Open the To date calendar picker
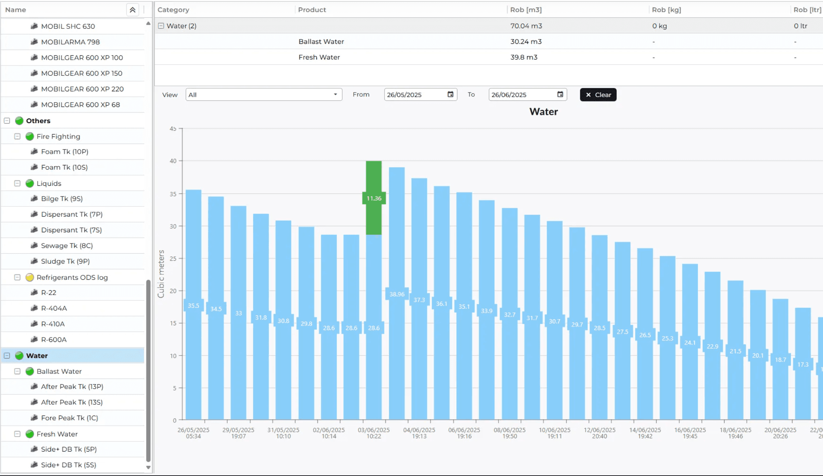This screenshot has width=823, height=476. (x=560, y=94)
